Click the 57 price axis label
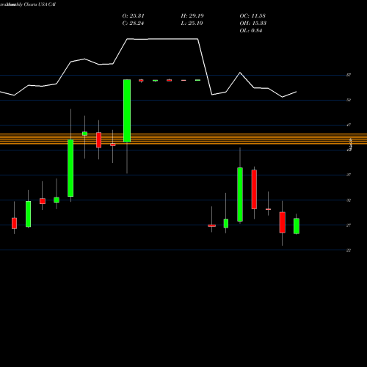 (349, 75)
